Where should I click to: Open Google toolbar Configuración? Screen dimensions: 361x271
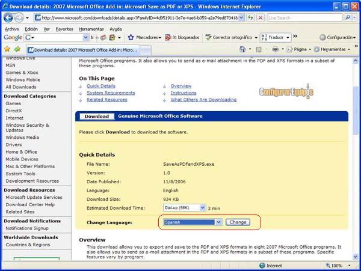click(x=338, y=37)
